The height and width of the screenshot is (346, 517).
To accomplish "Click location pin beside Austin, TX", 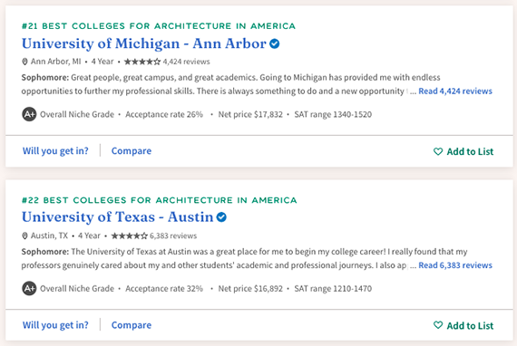I will point(24,235).
